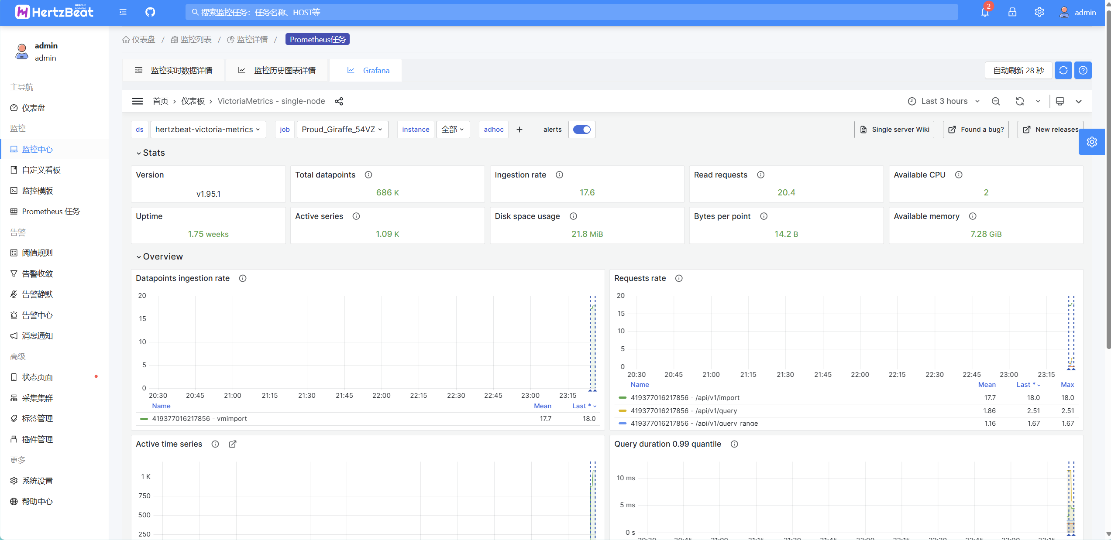Open floating theme settings gear
The image size is (1111, 540).
tap(1092, 142)
